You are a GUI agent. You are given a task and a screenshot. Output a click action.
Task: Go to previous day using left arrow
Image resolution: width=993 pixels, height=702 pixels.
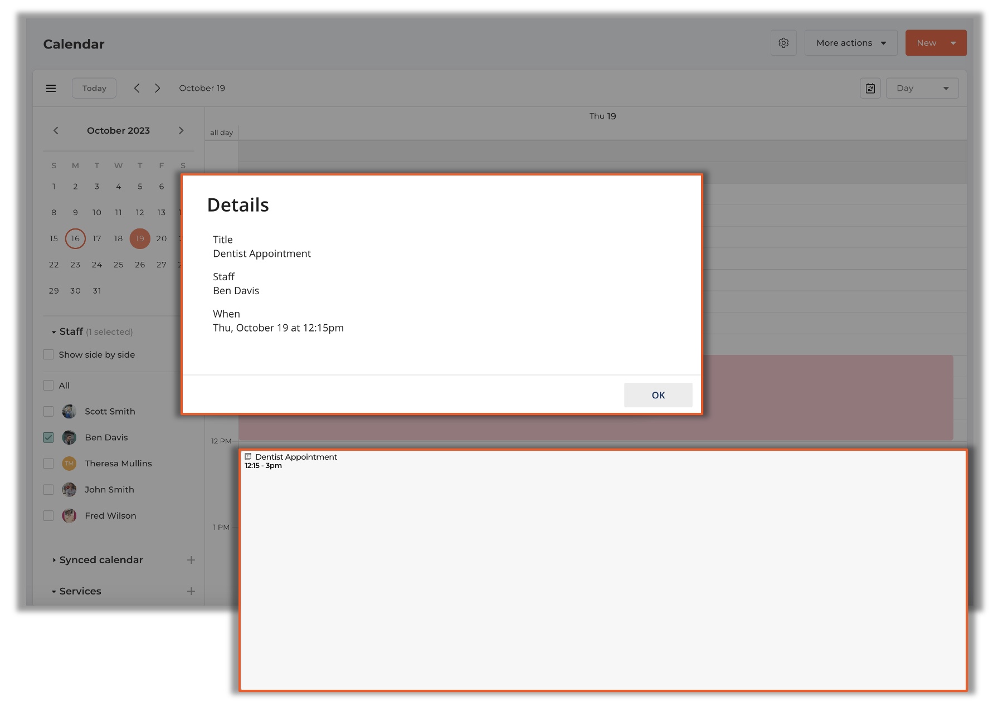(x=137, y=88)
